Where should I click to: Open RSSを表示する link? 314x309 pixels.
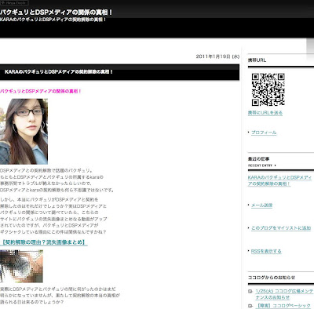266,251
